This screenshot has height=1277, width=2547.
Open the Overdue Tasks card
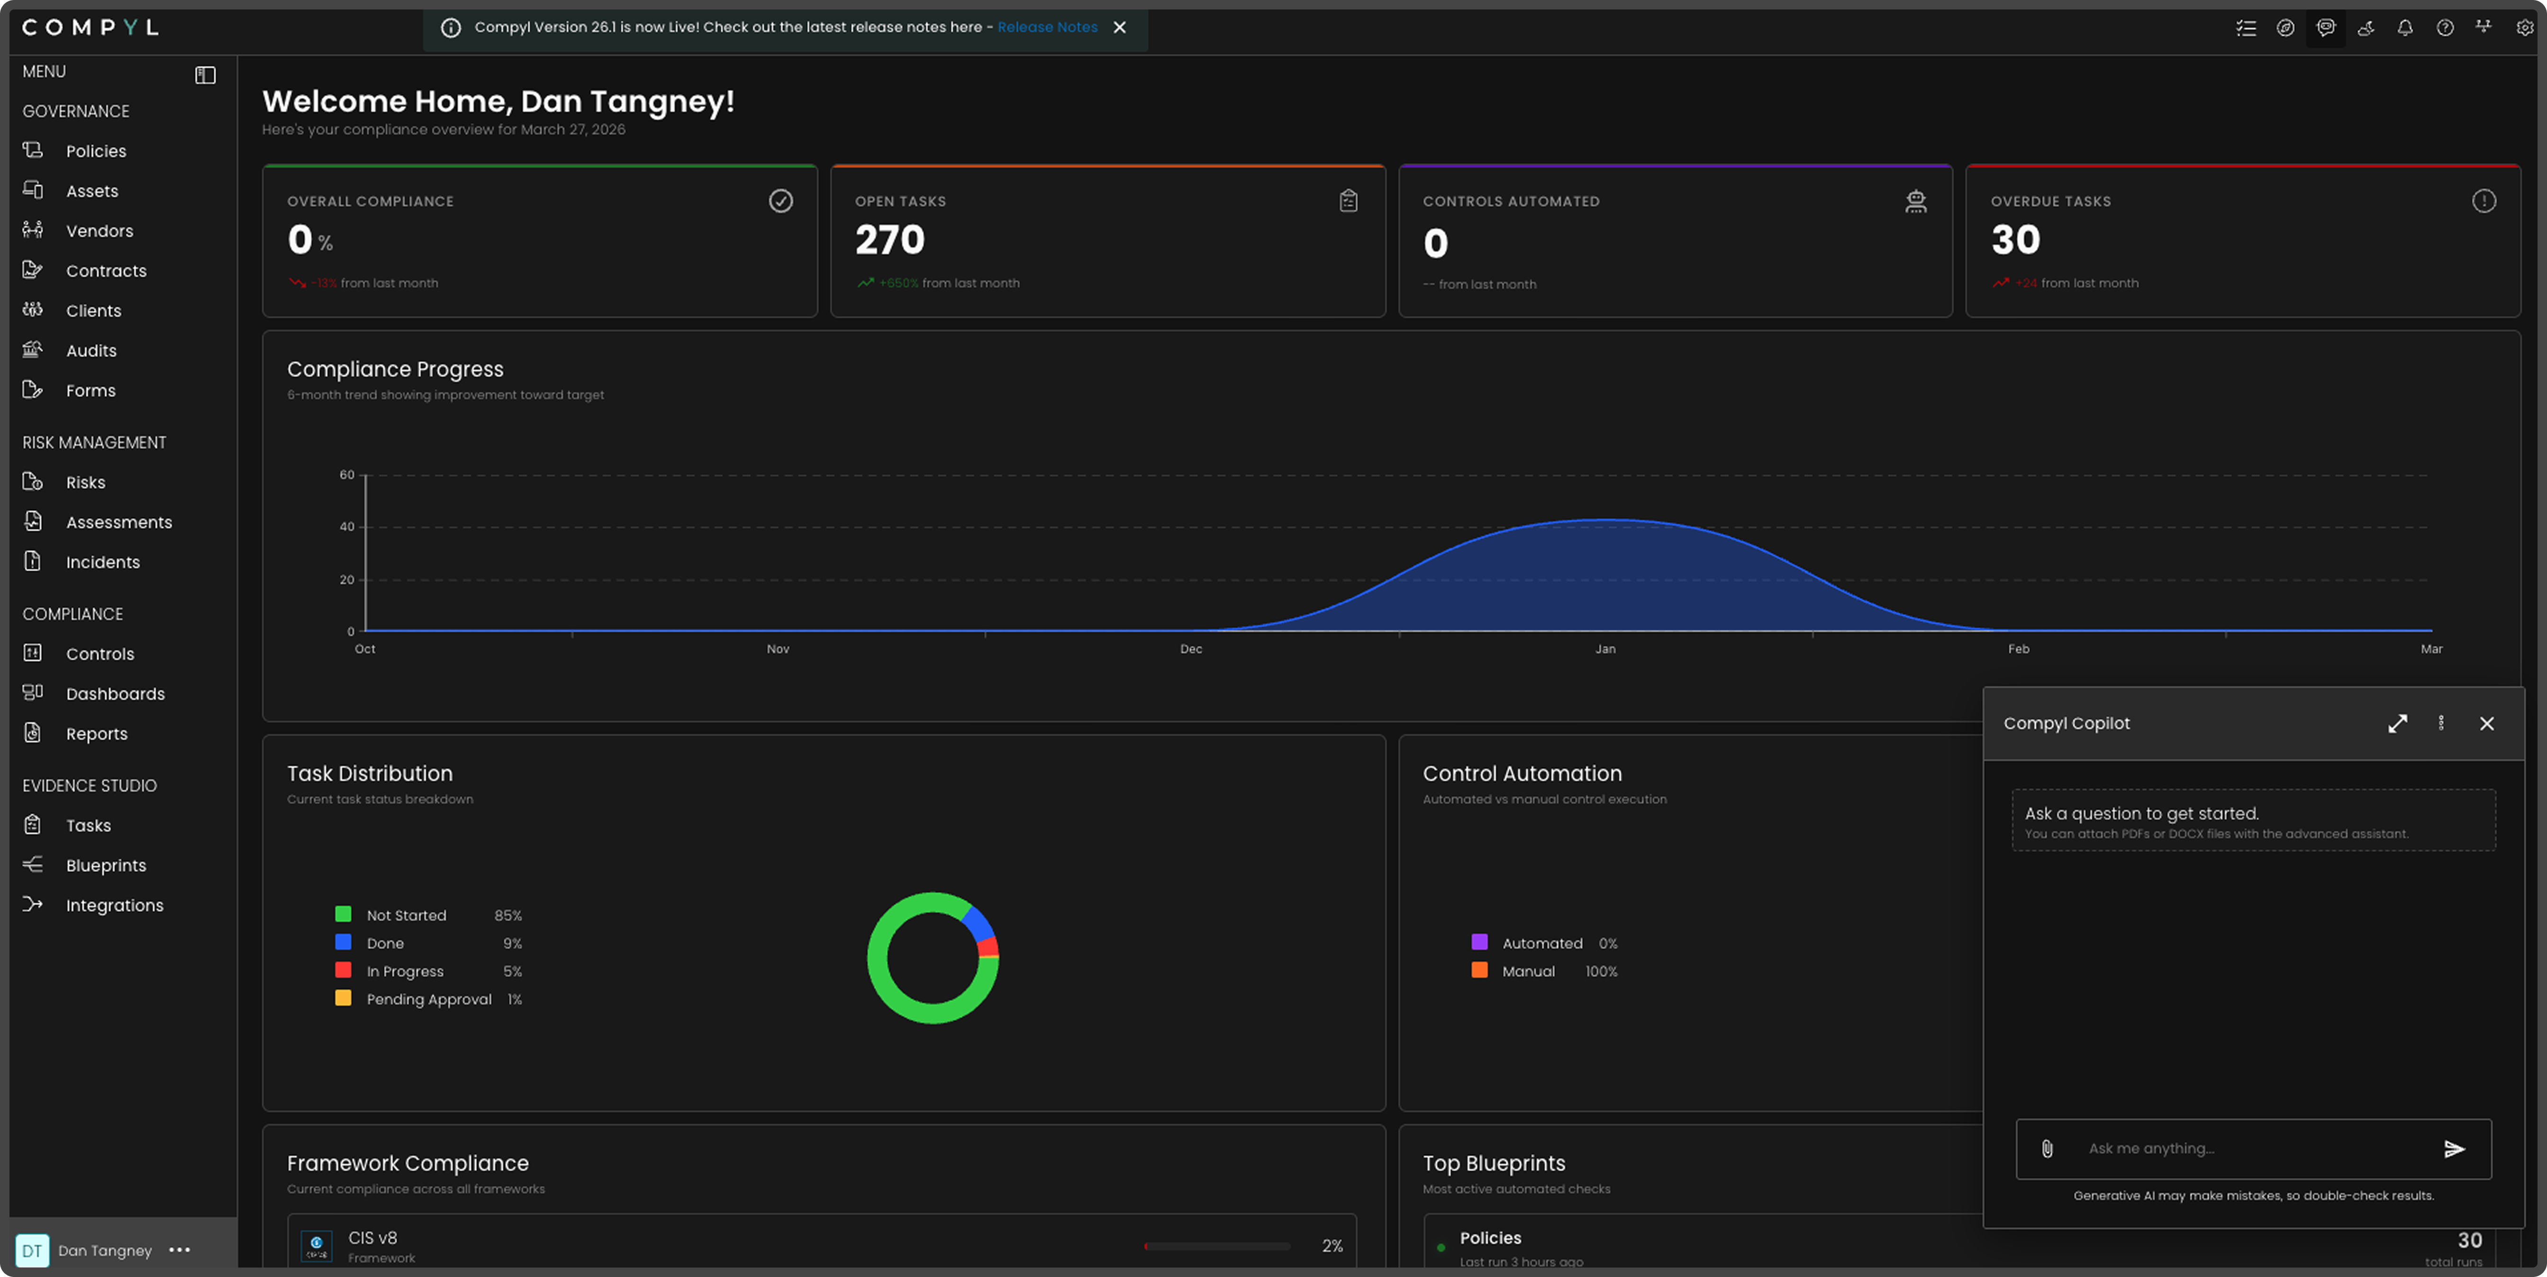[2241, 241]
